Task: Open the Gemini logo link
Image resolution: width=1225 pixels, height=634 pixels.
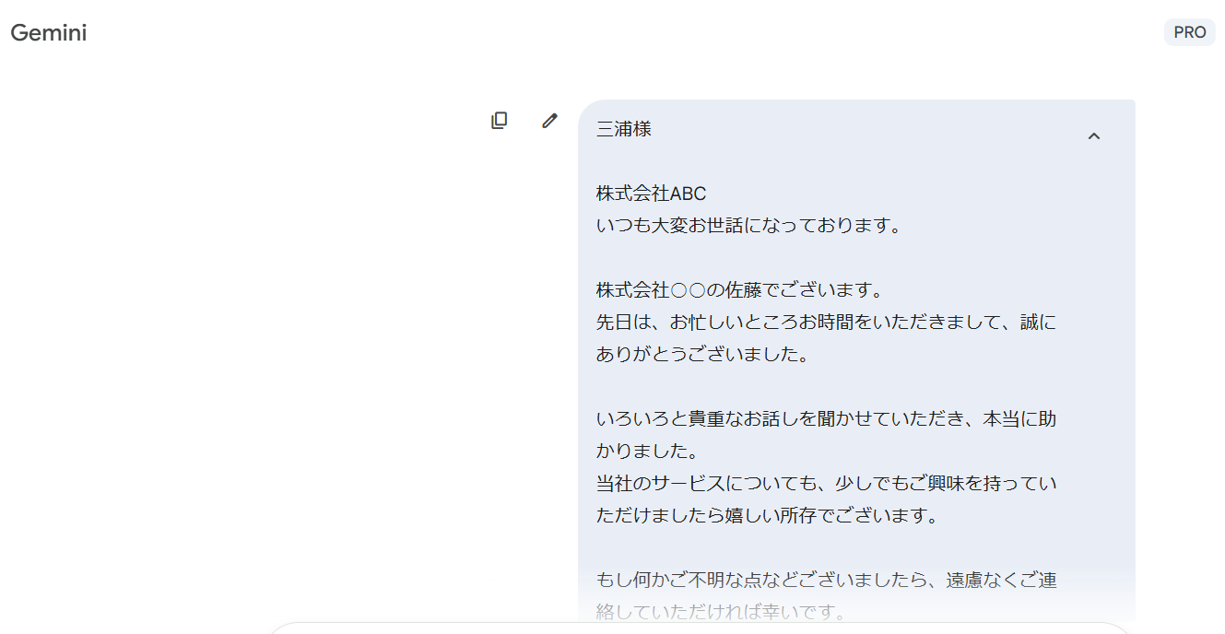Action: (x=49, y=33)
